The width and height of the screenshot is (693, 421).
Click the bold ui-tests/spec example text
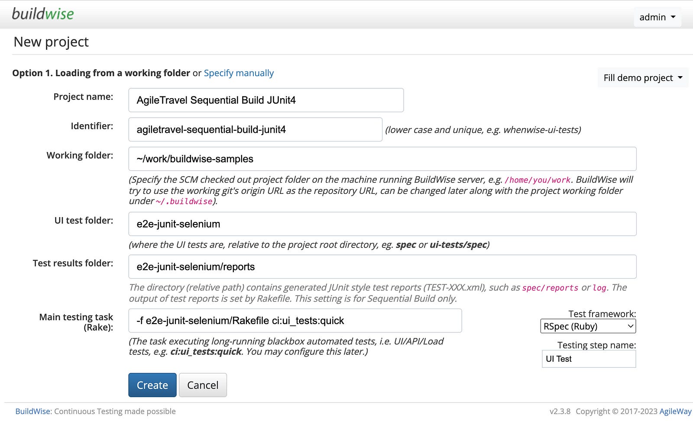[458, 244]
